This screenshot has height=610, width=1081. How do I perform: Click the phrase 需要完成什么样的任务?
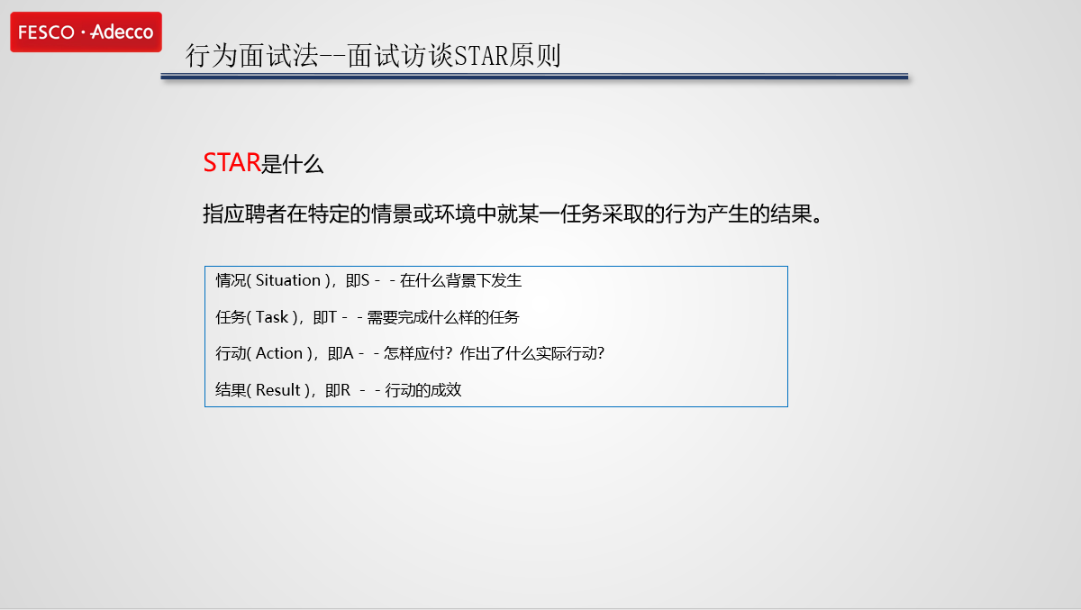pyautogui.click(x=443, y=317)
